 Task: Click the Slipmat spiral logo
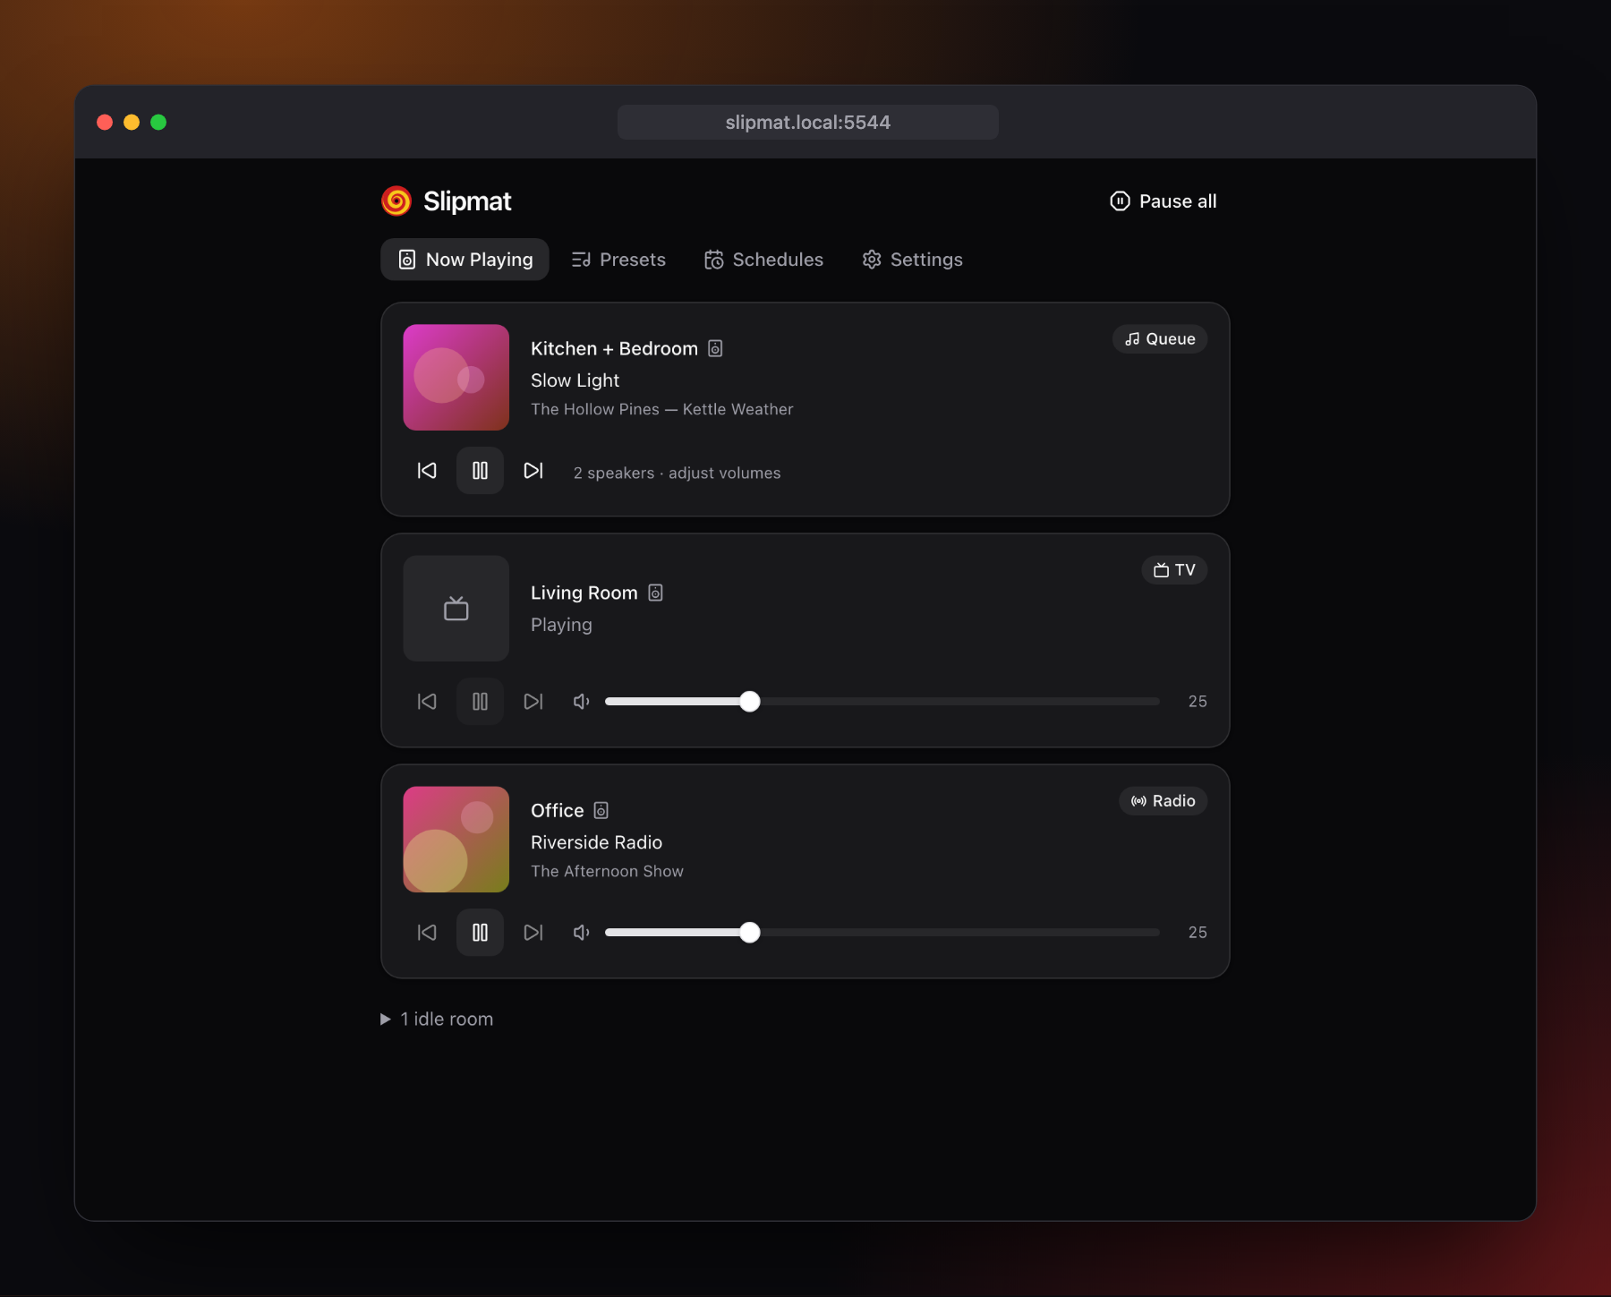[396, 201]
